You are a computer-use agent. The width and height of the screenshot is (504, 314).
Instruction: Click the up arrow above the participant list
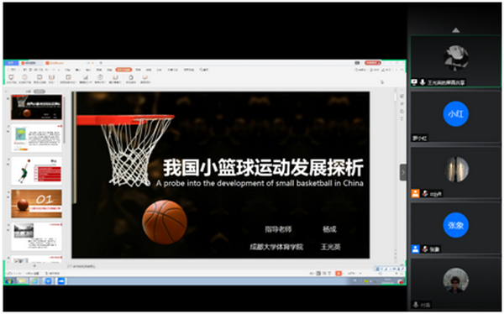pyautogui.click(x=455, y=30)
